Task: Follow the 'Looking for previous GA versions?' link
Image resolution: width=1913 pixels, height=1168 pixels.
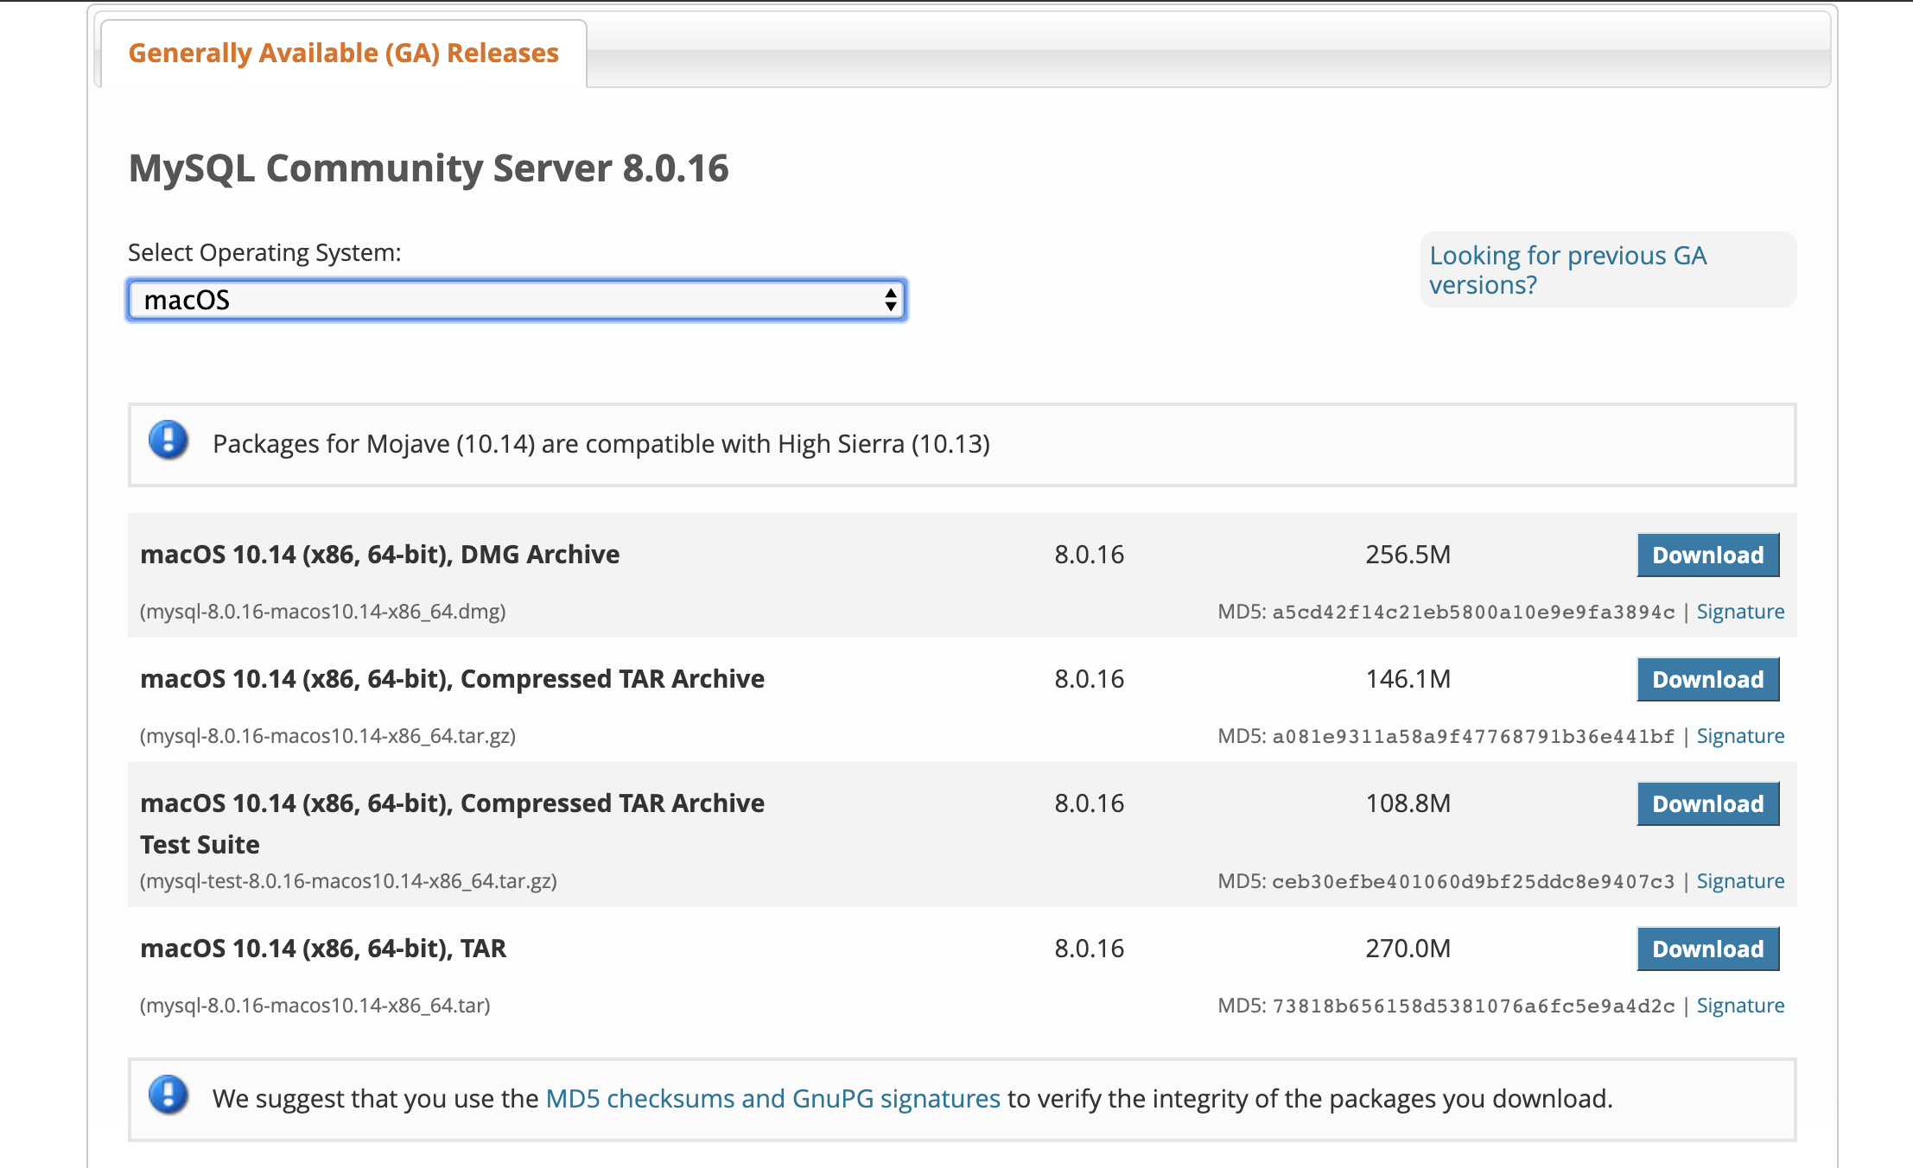Action: pyautogui.click(x=1567, y=270)
